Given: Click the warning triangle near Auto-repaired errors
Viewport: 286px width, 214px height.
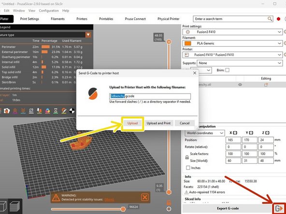Looking at the screenshot, I should click(186, 192).
